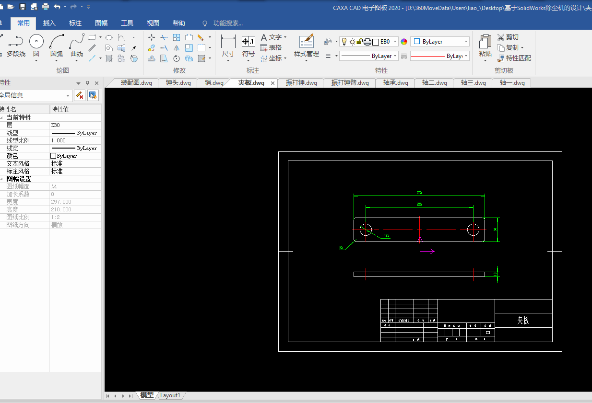
Task: Click the Paste (粘贴) clipboard icon
Action: coord(485,42)
